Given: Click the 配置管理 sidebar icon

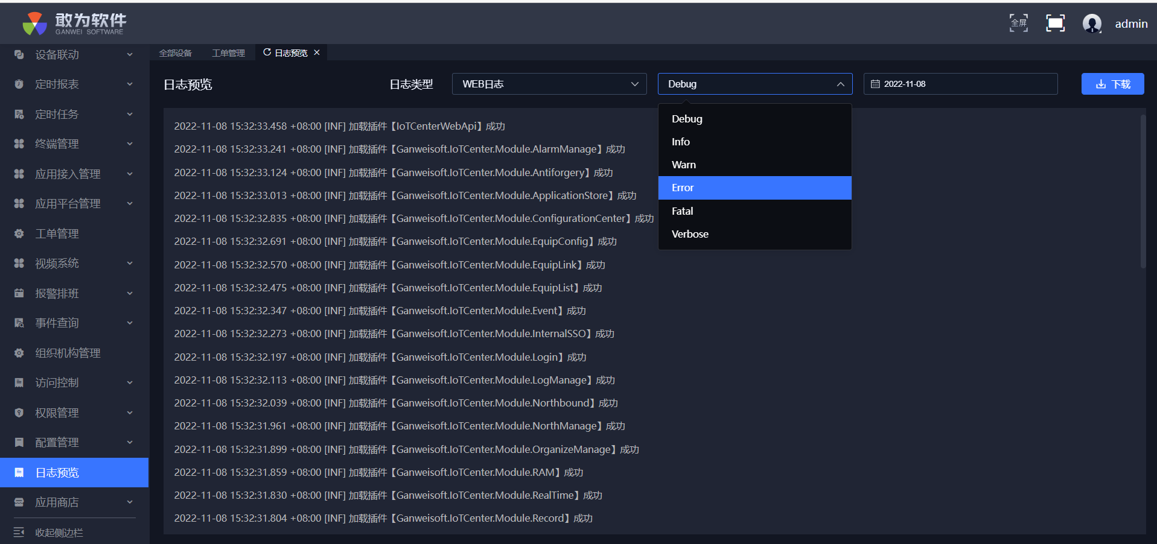Looking at the screenshot, I should click(19, 442).
